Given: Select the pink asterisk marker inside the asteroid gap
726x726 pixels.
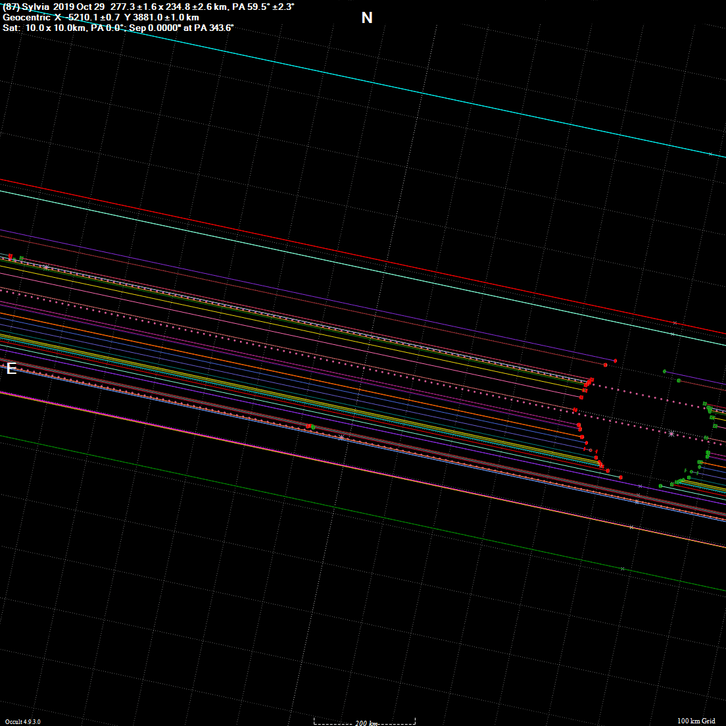Looking at the screenshot, I should point(671,434).
